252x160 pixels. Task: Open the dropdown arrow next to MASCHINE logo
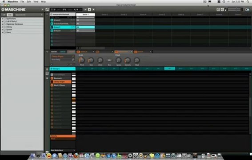(x=42, y=9)
